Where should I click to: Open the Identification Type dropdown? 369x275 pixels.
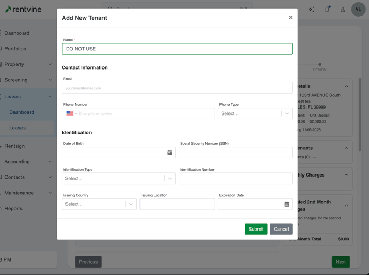tap(119, 178)
